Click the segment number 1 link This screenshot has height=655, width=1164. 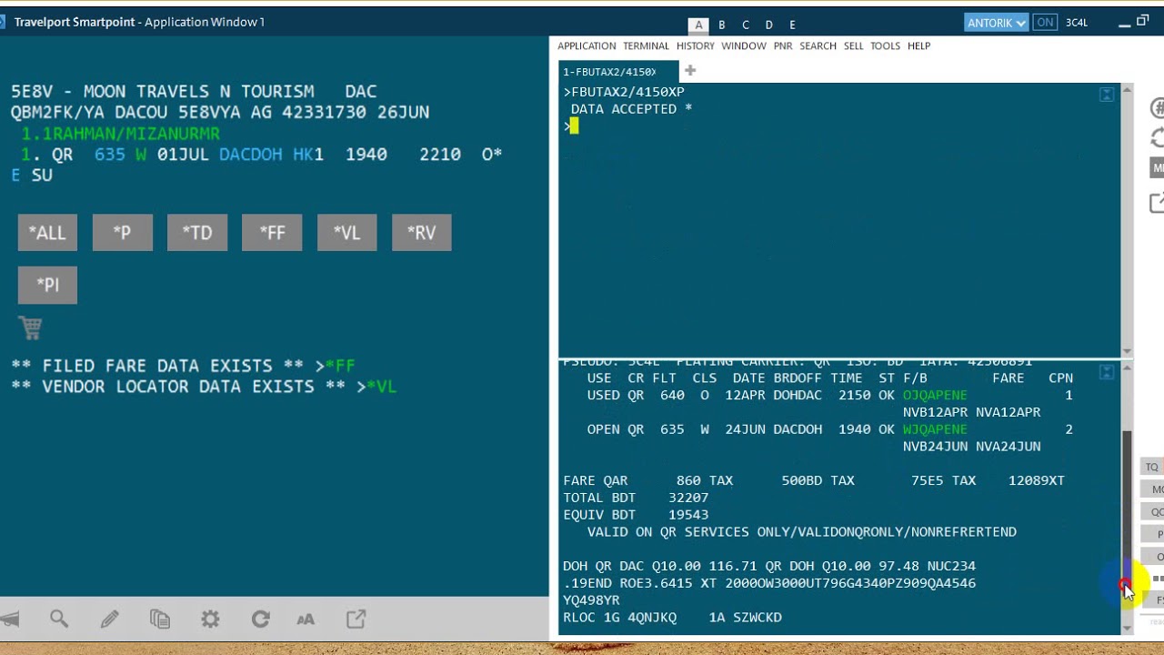(27, 155)
